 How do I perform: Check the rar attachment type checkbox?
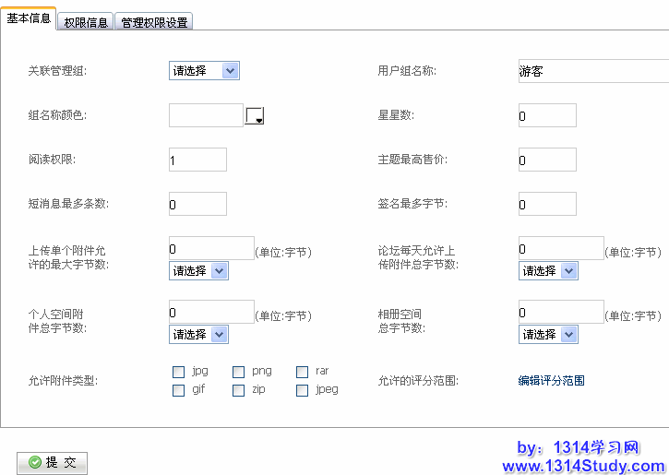302,372
